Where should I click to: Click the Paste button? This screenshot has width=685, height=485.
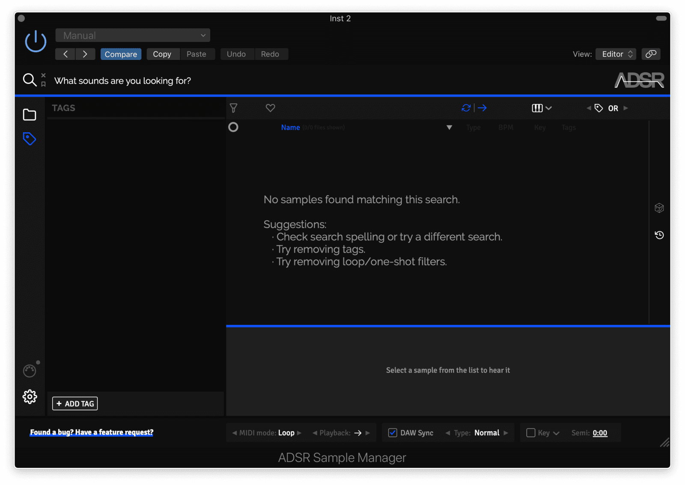197,54
